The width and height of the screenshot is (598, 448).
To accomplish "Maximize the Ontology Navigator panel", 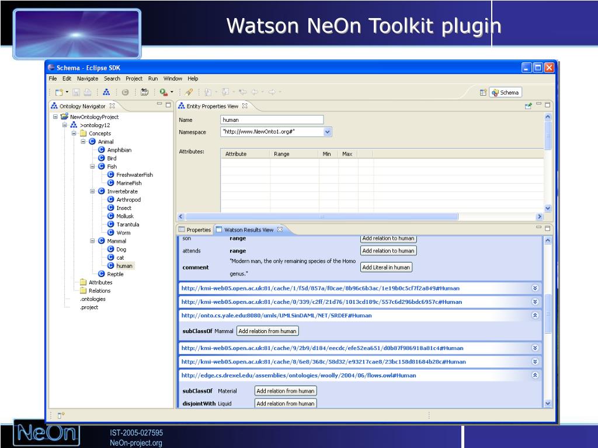I will (x=168, y=104).
